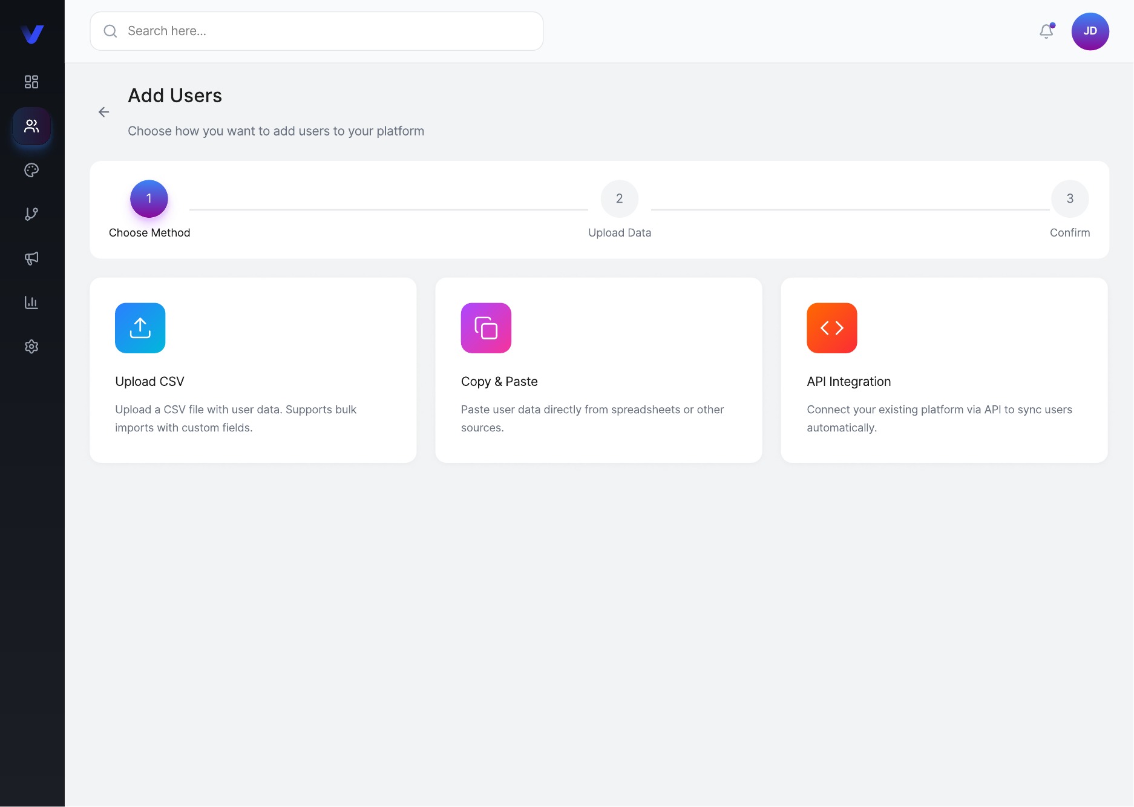Open the notifications bell
Screen dimensions: 1134x807
[1046, 31]
